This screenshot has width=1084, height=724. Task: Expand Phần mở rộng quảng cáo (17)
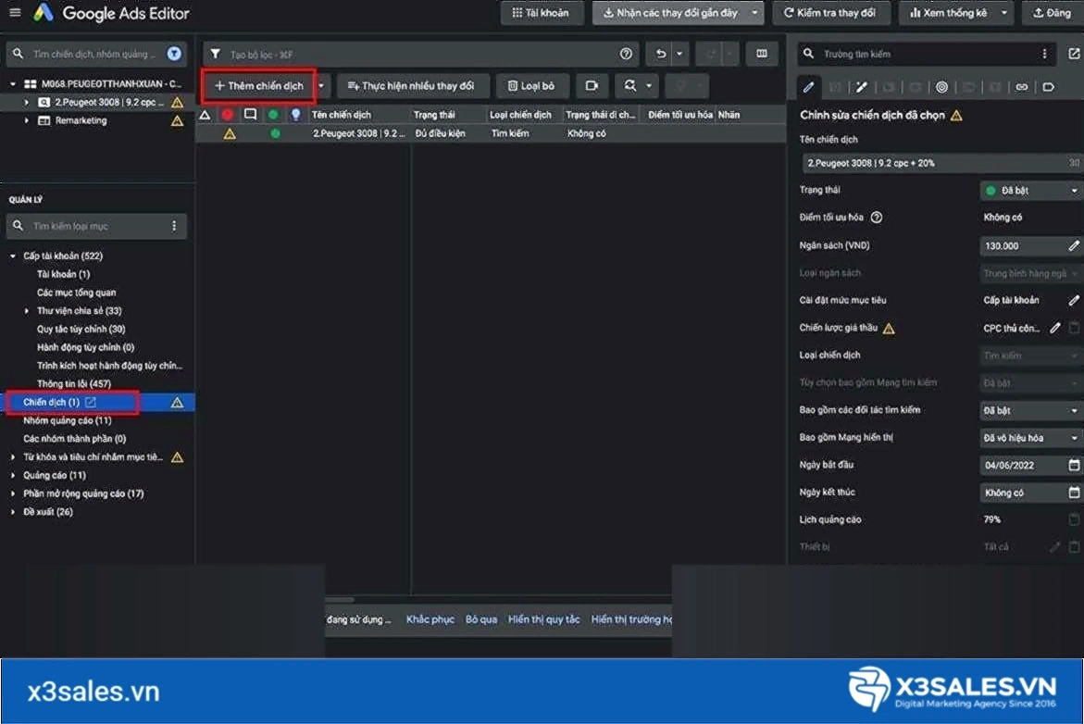click(x=12, y=493)
